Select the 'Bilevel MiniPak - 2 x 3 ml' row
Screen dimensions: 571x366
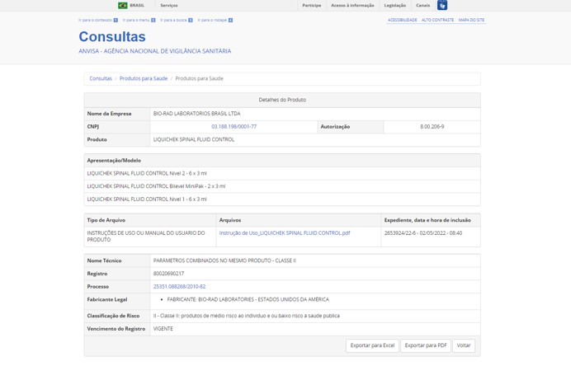282,186
